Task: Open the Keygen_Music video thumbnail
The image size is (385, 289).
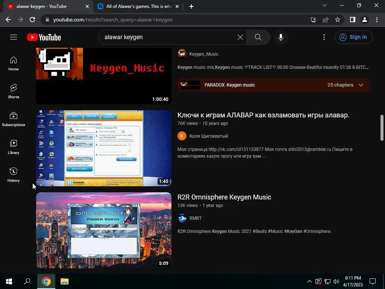Action: tap(104, 76)
